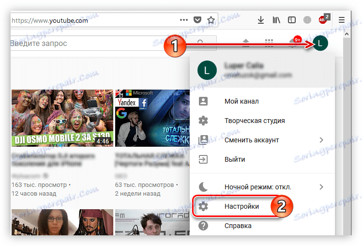This screenshot has height=246, width=362.
Task: Click the Введите запрос search field
Action: [x=98, y=43]
